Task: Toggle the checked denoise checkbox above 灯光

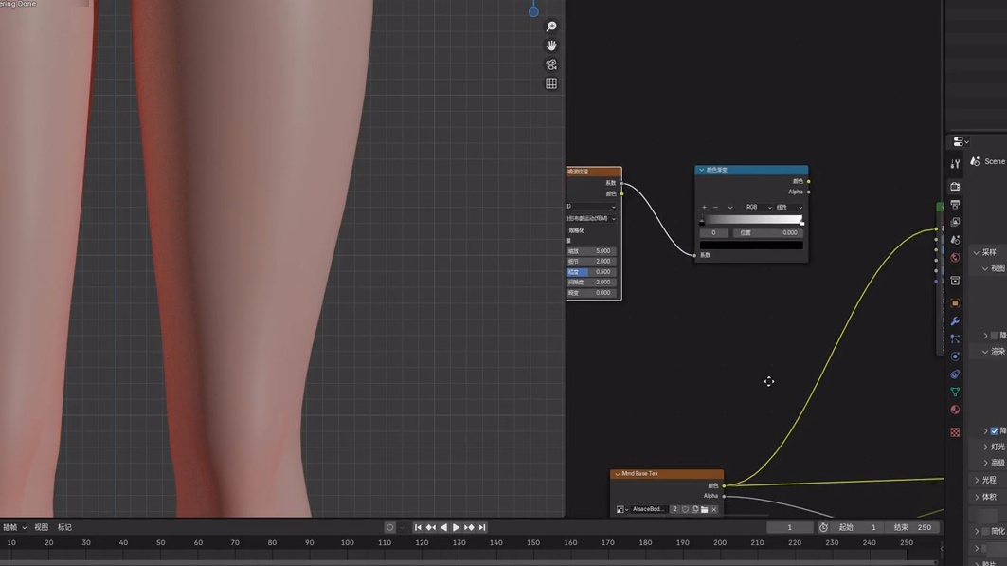Action: 994,431
